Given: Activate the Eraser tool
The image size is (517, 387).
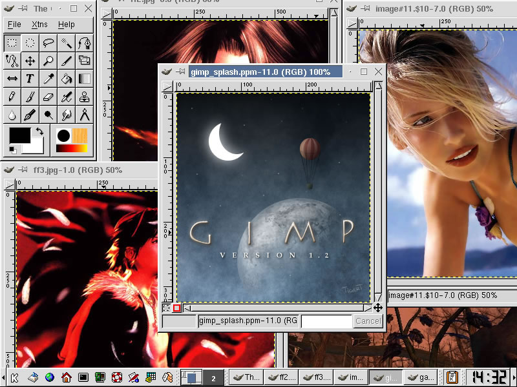Looking at the screenshot, I should click(48, 97).
